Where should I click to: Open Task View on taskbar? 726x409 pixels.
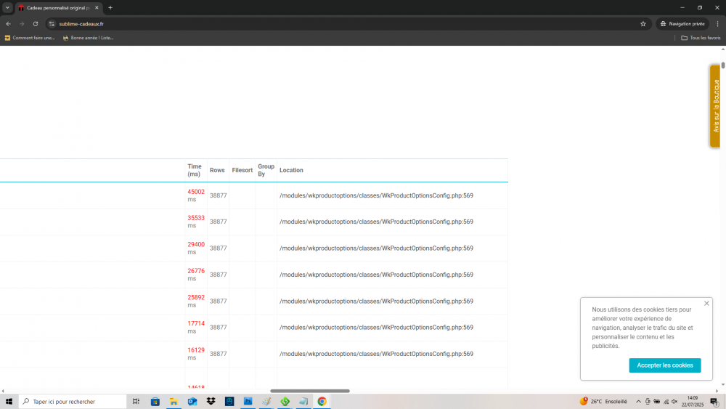[x=136, y=402]
